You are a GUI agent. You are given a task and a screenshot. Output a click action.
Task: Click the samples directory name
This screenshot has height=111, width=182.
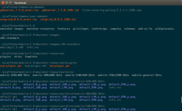(116, 29)
